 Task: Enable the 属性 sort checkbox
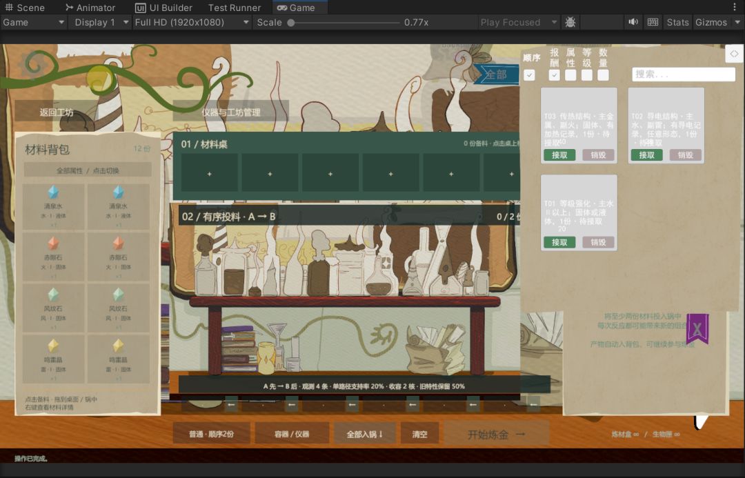[570, 75]
